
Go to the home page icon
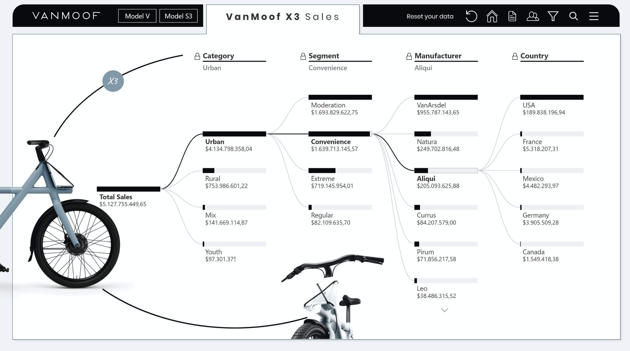tap(492, 16)
